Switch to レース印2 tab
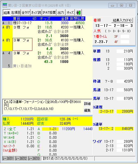This screenshot has width=138, height=164. pos(21,158)
